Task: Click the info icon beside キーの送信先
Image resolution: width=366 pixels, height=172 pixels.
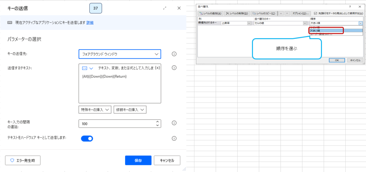Action: (174, 54)
